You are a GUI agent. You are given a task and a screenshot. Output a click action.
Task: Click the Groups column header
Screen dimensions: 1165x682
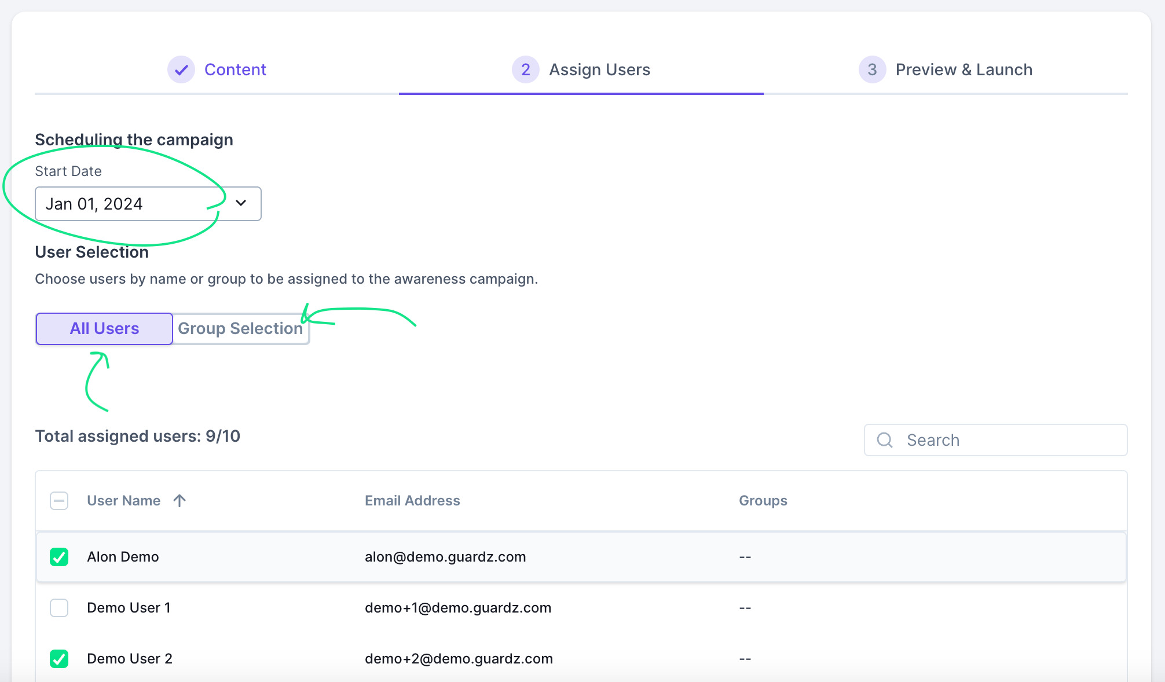[763, 501]
